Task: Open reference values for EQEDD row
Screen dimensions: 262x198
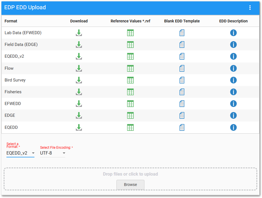Action: pyautogui.click(x=130, y=127)
